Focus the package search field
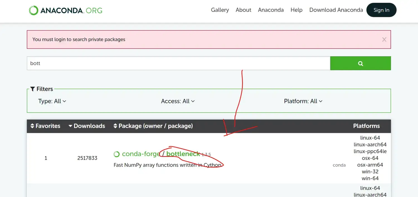This screenshot has height=197, width=418. 179,63
